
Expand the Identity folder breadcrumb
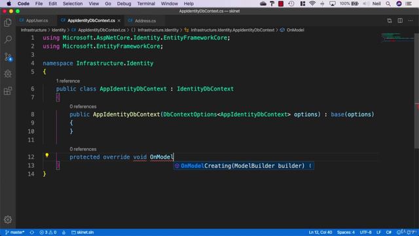coord(58,30)
